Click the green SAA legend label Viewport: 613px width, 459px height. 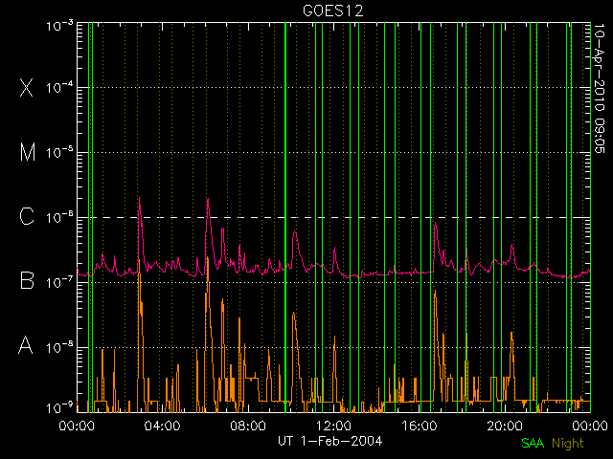533,443
